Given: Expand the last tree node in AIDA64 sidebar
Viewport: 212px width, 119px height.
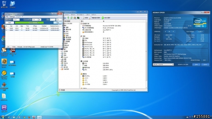Looking at the screenshot, I should (60, 69).
